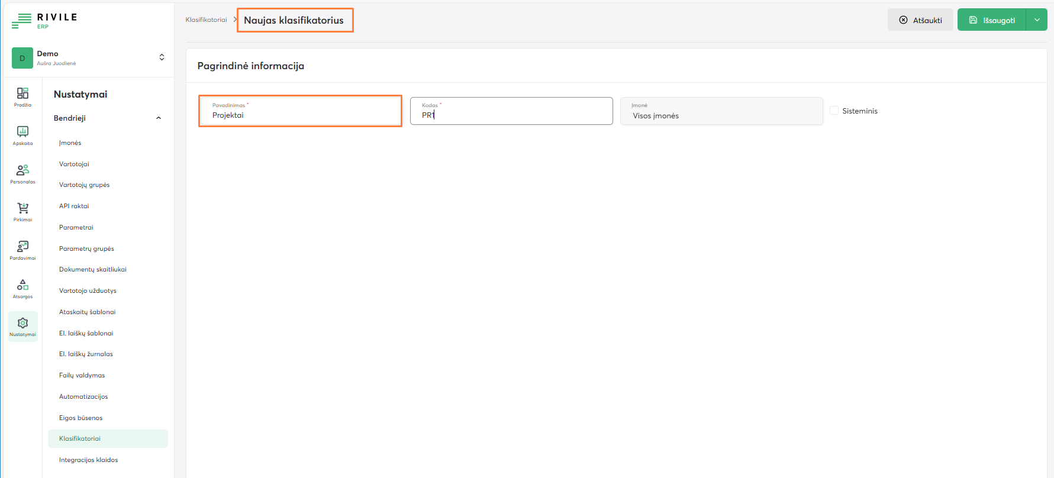The height and width of the screenshot is (478, 1054).
Task: Click the Pavadinimas input field
Action: pos(300,115)
